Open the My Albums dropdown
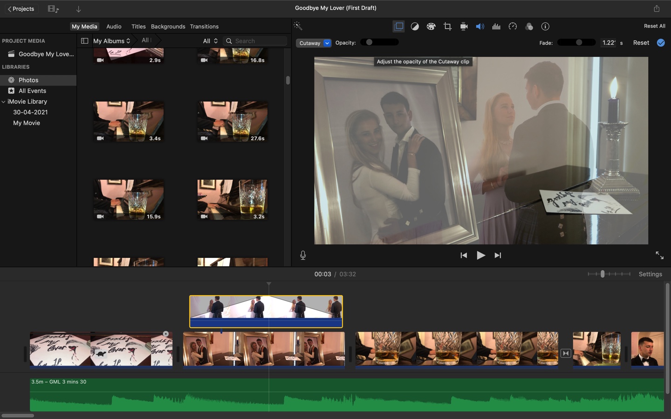Screen dimensions: 671x419 tap(111, 41)
